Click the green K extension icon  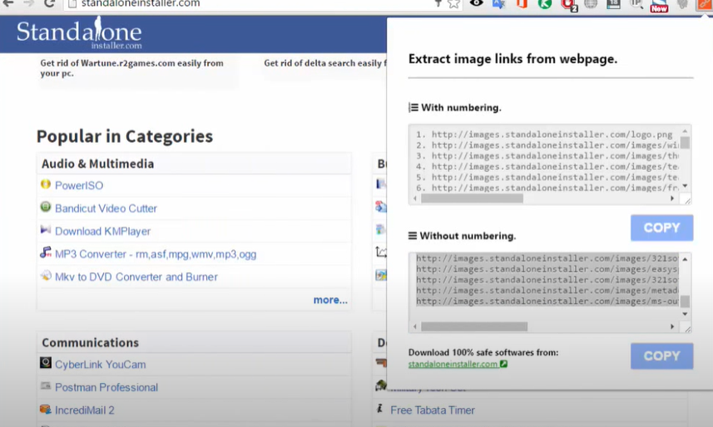tap(545, 4)
